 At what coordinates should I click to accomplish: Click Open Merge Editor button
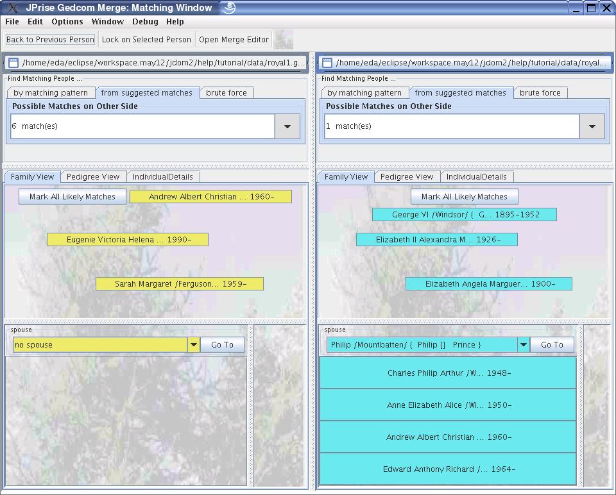[x=234, y=39]
